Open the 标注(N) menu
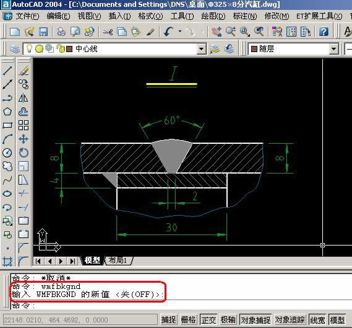The height and width of the screenshot is (328, 352). click(x=245, y=16)
